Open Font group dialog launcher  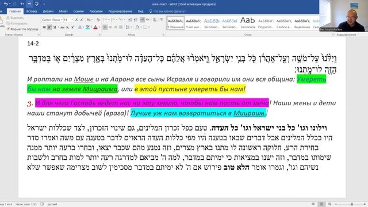coord(99,34)
